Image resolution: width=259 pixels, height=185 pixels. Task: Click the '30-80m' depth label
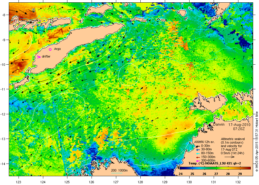[x=206, y=149]
